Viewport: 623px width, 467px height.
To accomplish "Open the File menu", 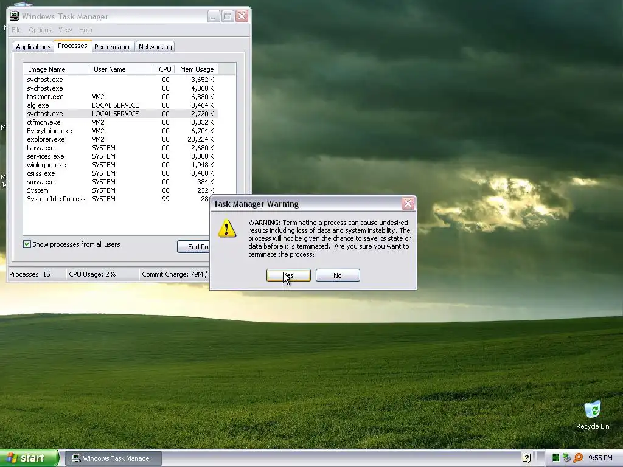I will [x=16, y=30].
